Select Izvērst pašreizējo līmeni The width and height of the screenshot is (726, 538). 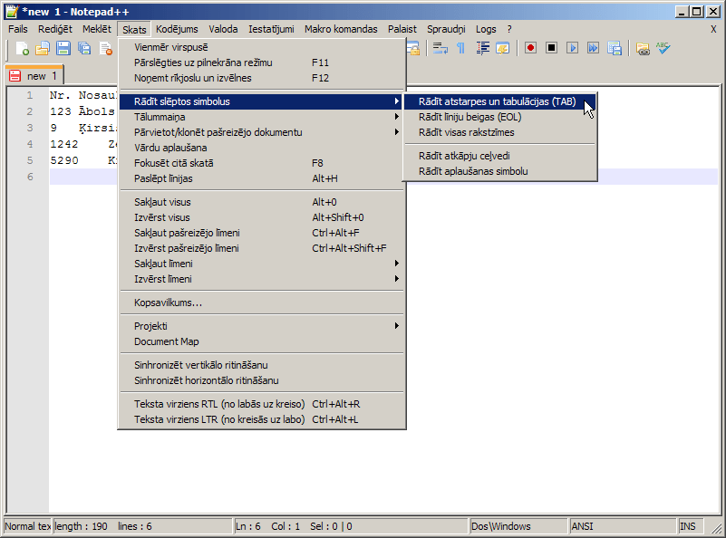tap(262, 248)
